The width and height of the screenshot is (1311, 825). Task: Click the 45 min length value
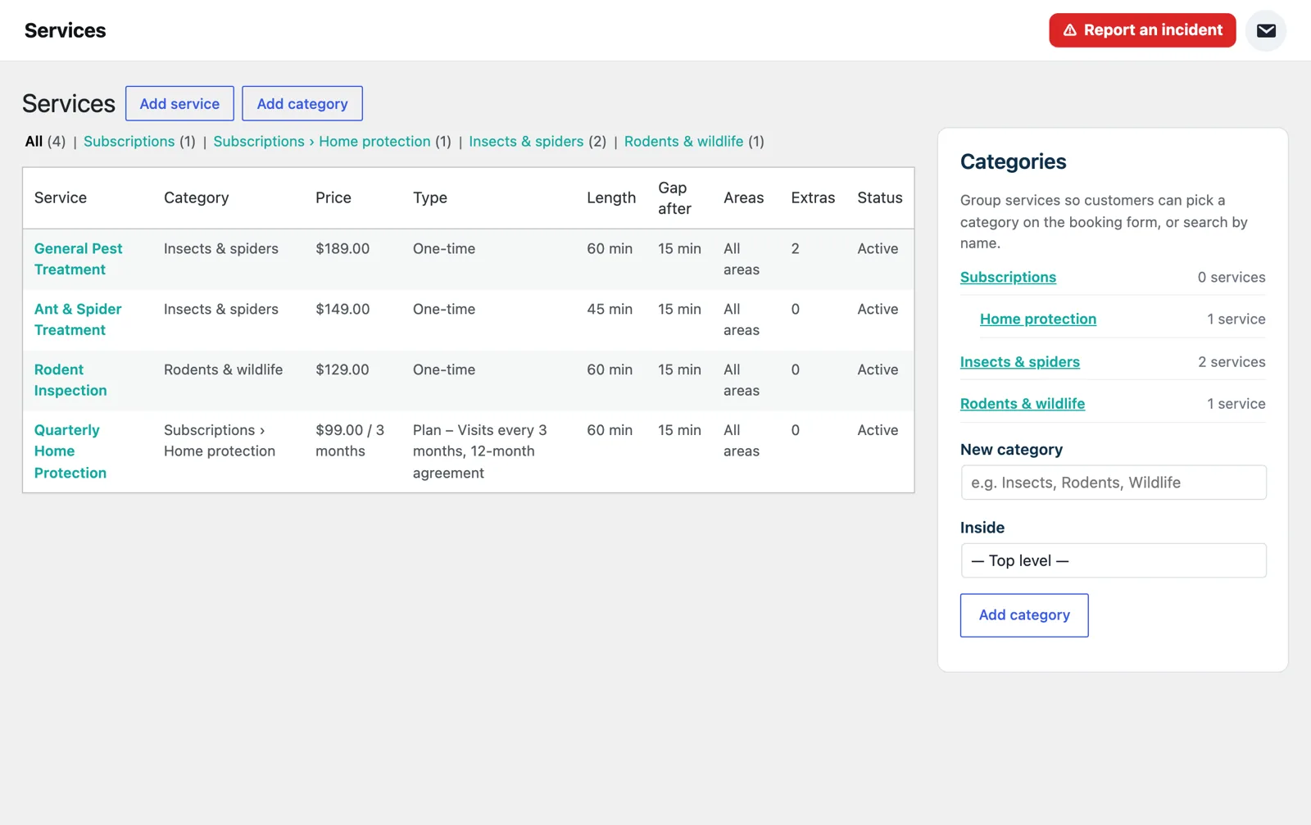click(610, 309)
